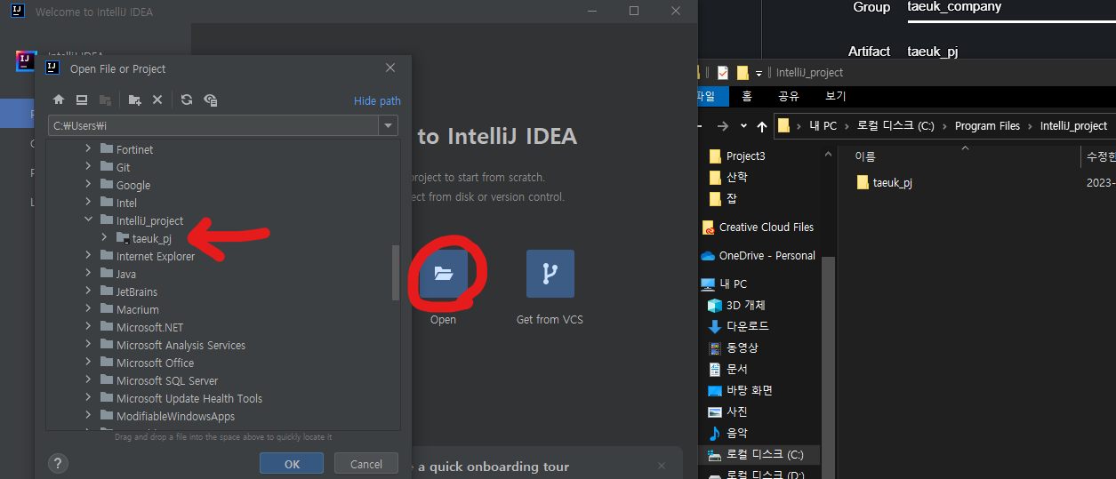
Task: Open Explorer recent locations dropdown
Action: (744, 126)
